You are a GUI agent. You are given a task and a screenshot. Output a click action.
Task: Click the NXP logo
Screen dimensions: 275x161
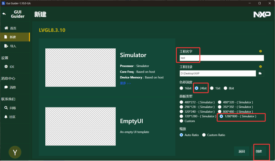click(262, 15)
